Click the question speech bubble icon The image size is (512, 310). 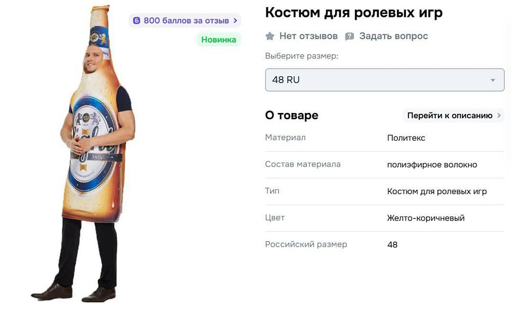point(350,36)
